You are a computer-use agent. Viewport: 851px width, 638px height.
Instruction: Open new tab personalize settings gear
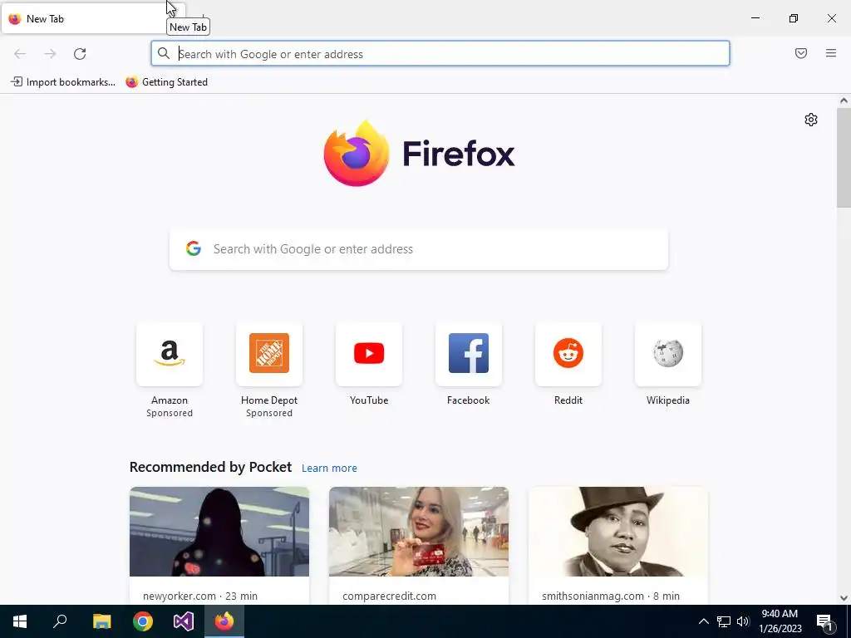[811, 120]
